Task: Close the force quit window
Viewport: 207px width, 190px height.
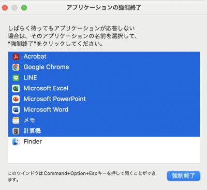Action: pyautogui.click(x=5, y=8)
